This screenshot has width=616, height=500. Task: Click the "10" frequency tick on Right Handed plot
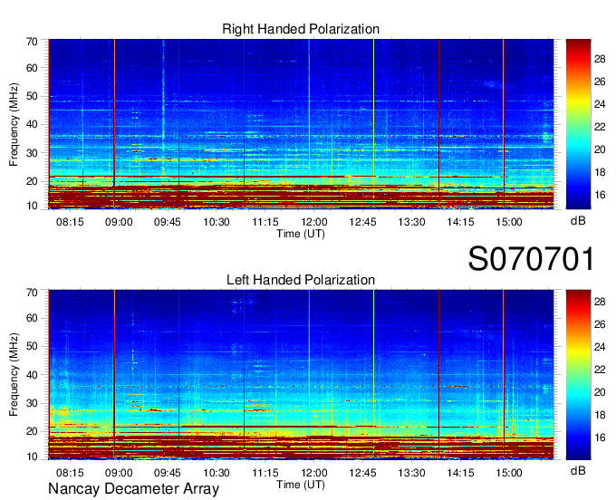32,206
